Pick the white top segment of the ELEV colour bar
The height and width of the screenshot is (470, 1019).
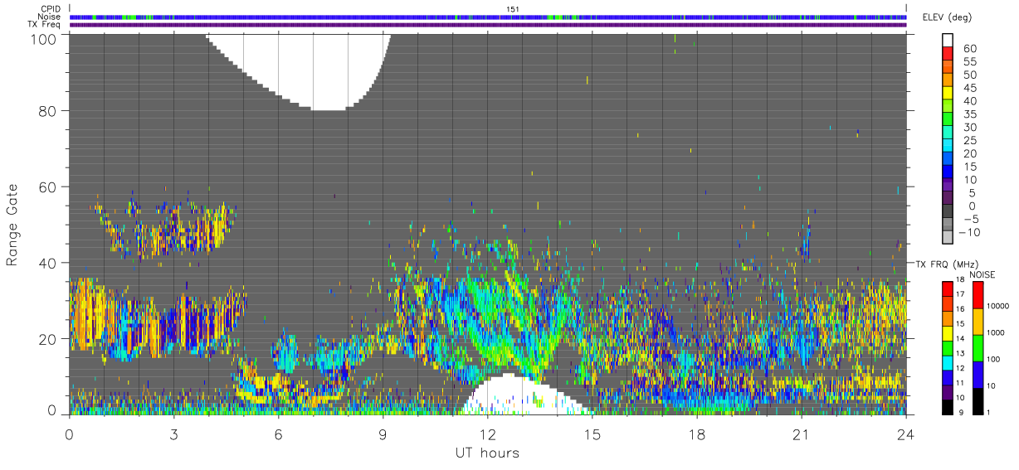(948, 40)
